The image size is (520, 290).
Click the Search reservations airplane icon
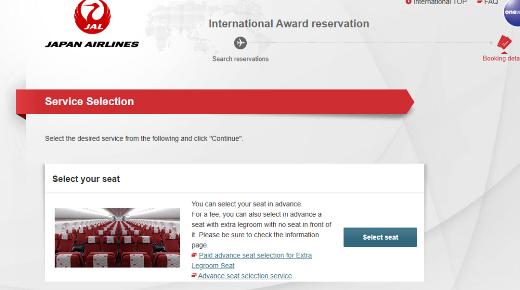240,43
